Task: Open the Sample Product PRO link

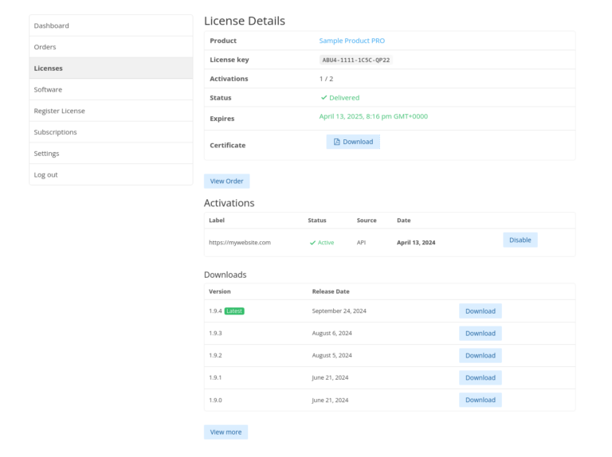Action: 351,41
